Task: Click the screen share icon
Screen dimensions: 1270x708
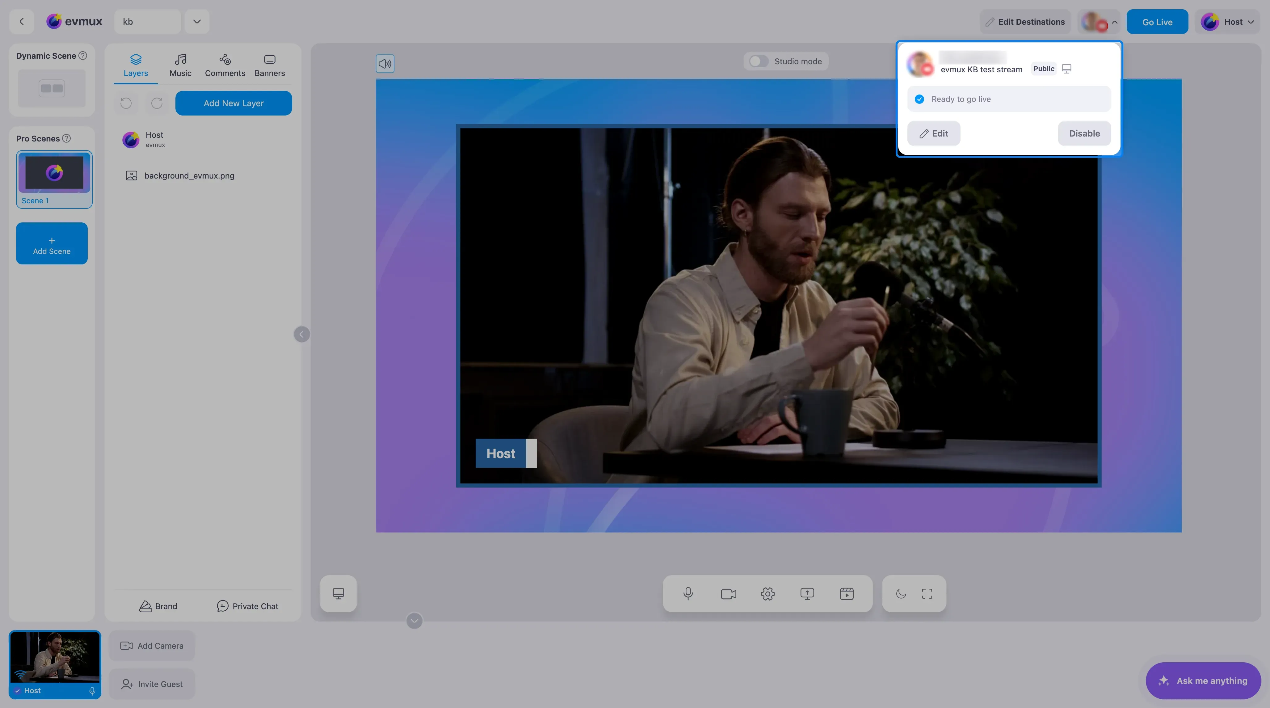Action: pos(807,594)
